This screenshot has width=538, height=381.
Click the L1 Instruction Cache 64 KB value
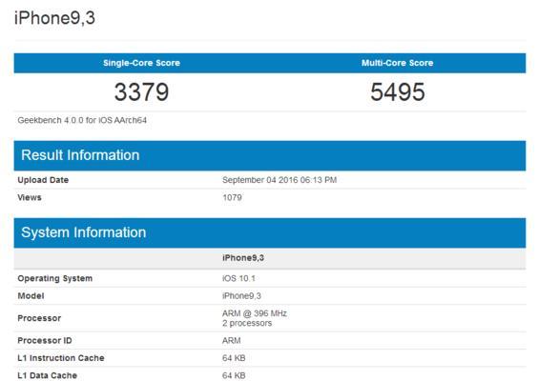[234, 358]
